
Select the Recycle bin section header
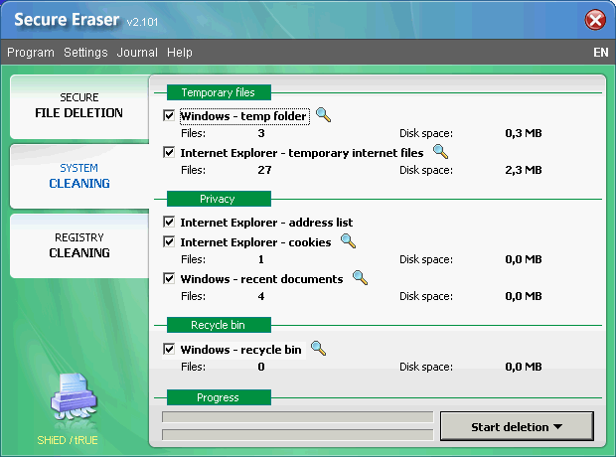(219, 325)
